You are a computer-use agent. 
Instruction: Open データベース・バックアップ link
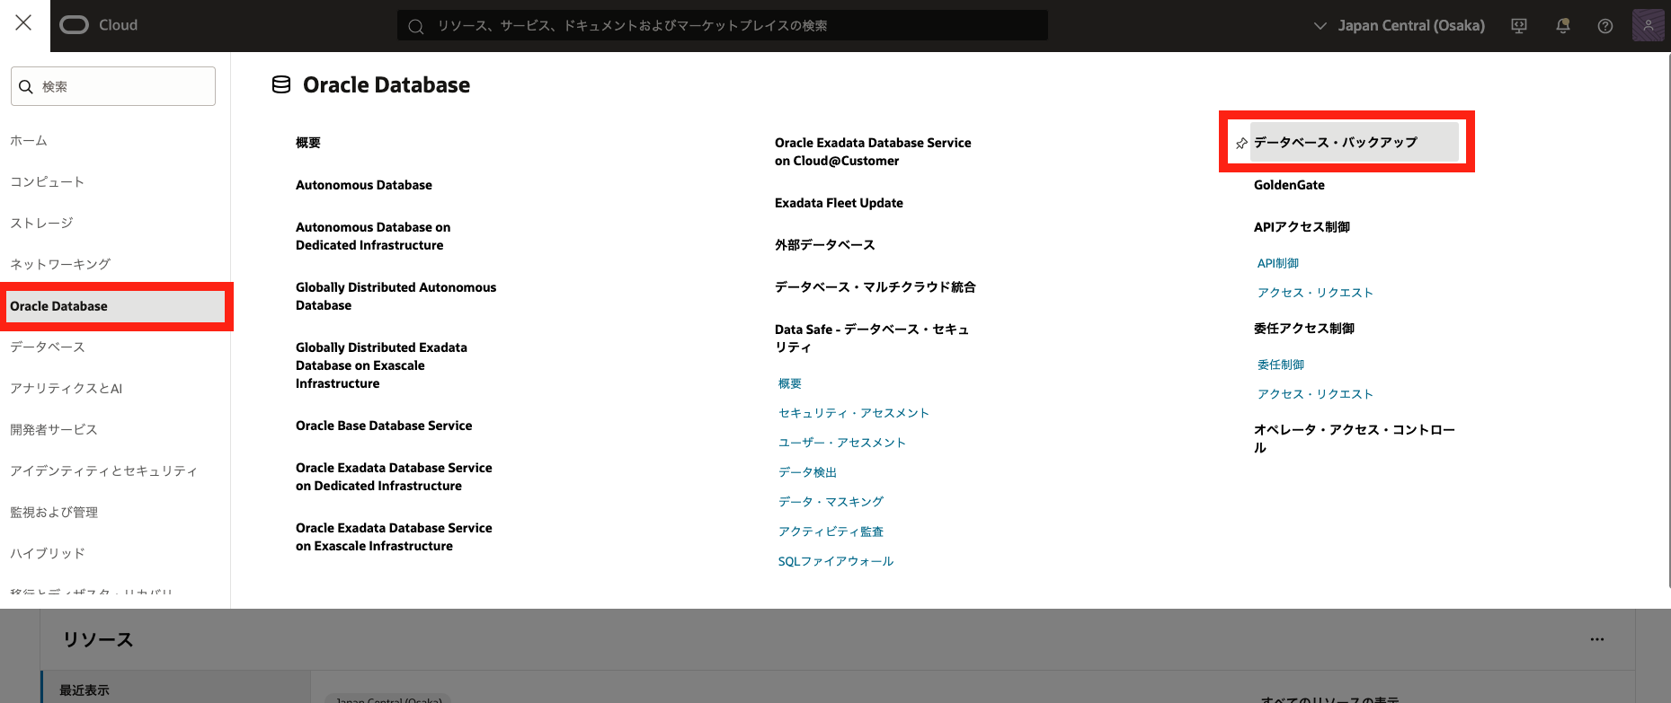pyautogui.click(x=1336, y=142)
